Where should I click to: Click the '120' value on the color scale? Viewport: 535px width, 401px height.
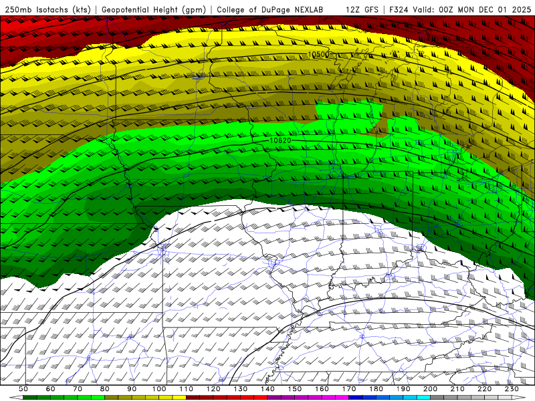213,389
